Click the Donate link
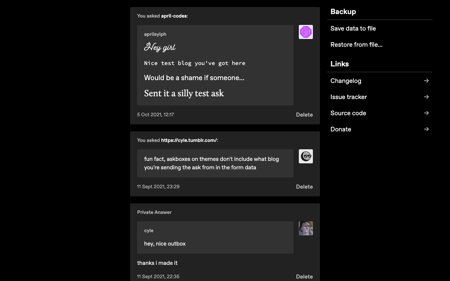This screenshot has width=450, height=281. 341,129
